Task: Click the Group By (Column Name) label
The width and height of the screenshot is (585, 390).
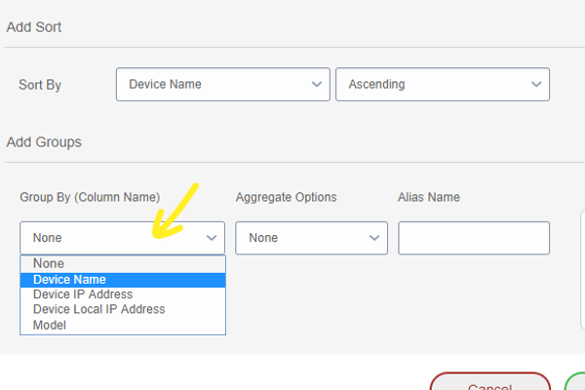Action: (x=90, y=197)
